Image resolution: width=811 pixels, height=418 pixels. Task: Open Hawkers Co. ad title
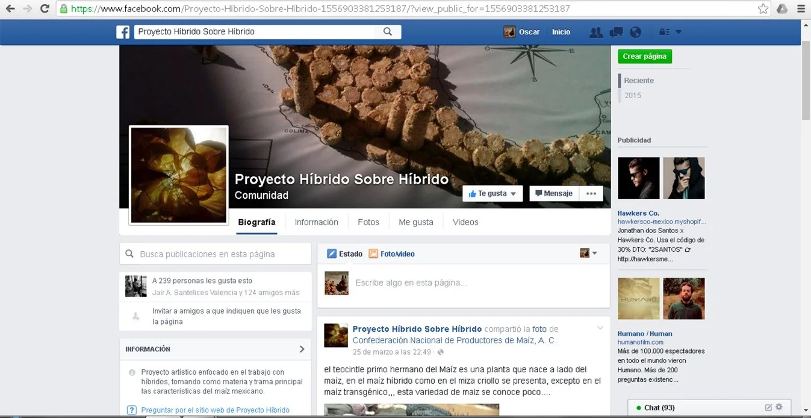(638, 213)
